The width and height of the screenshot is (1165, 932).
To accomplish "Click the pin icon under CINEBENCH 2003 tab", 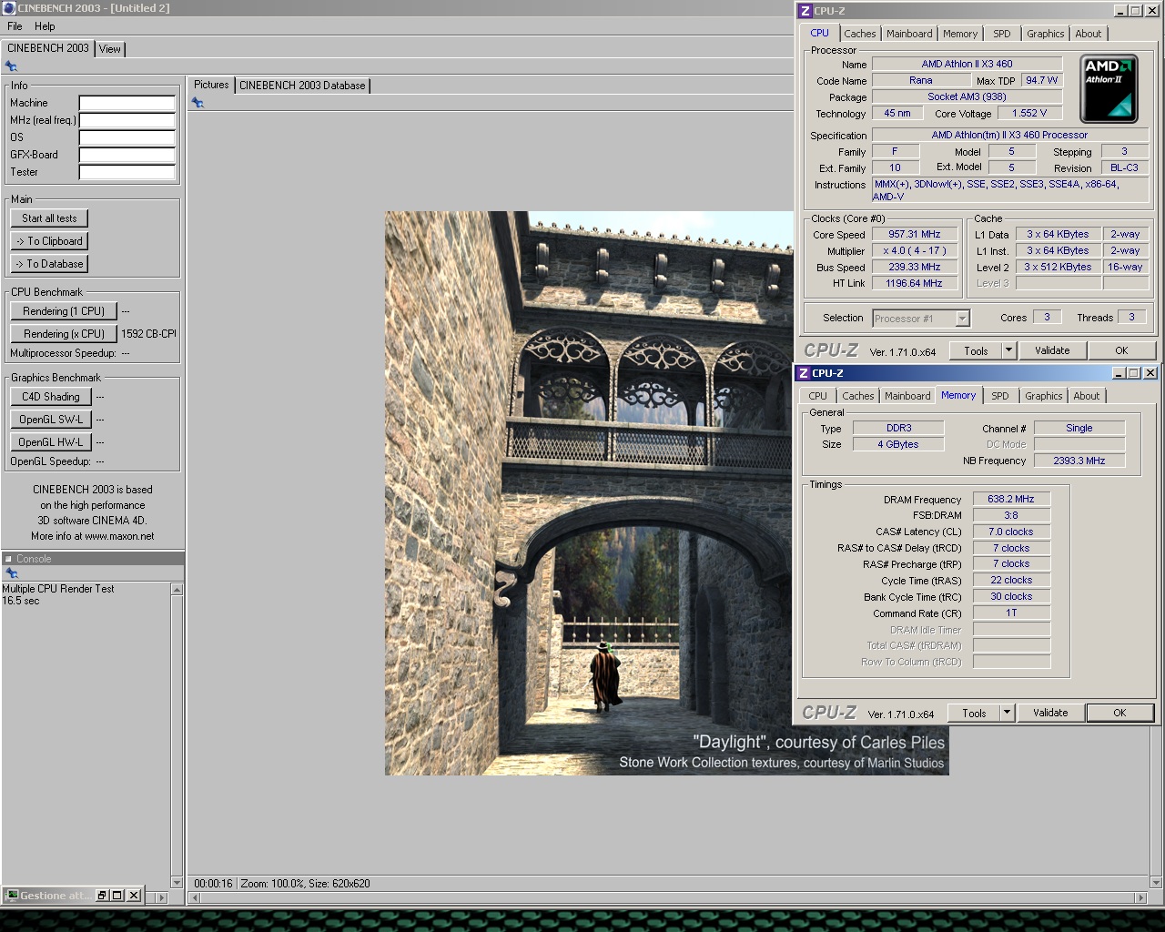I will tap(11, 66).
